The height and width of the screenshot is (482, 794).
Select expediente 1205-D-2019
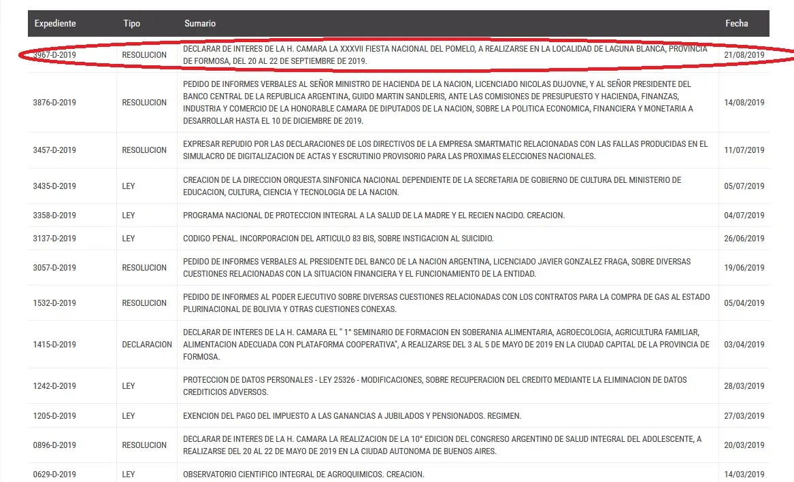pyautogui.click(x=54, y=416)
